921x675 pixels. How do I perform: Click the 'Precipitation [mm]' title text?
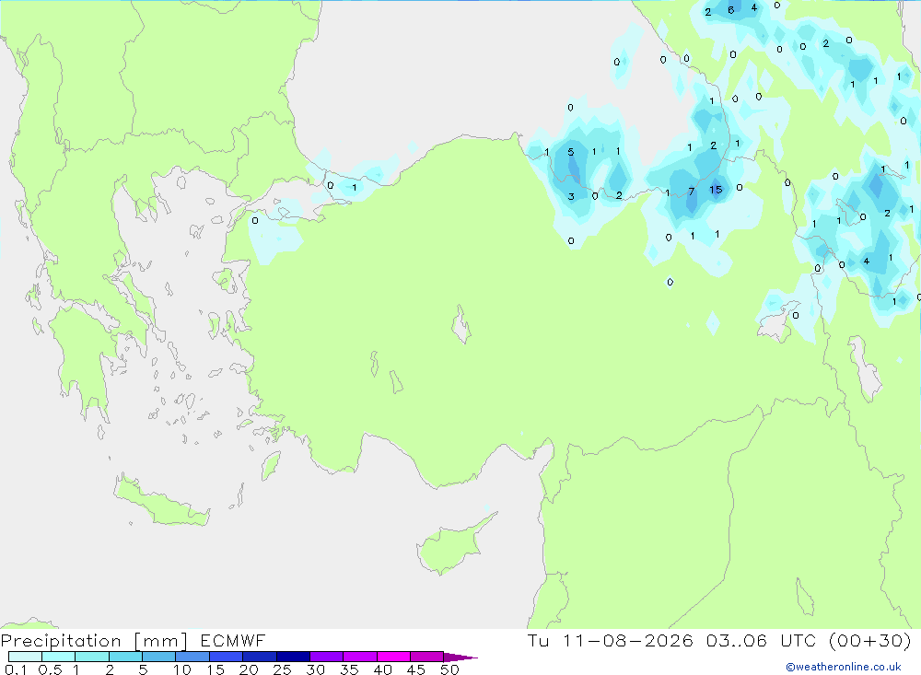tap(94, 641)
